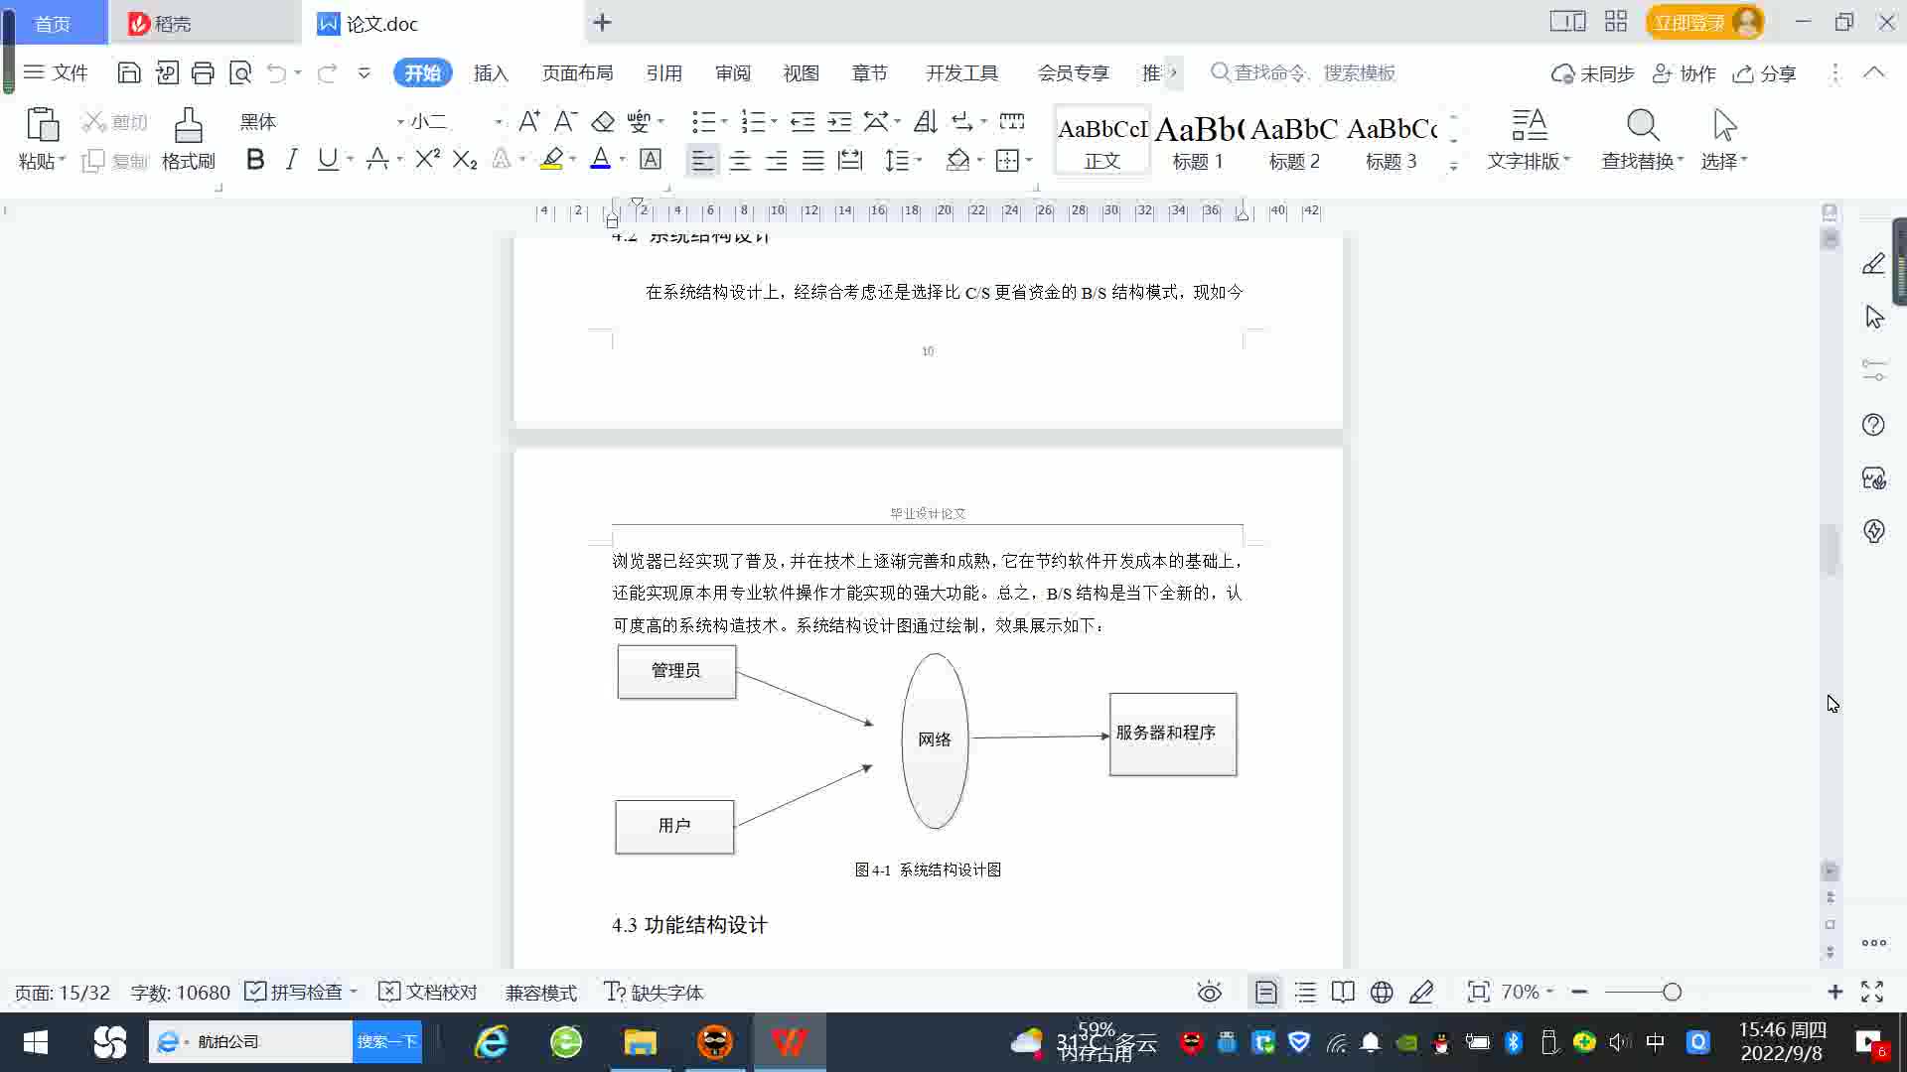Select the center alignment icon
Image resolution: width=1907 pixels, height=1072 pixels.
point(739,161)
